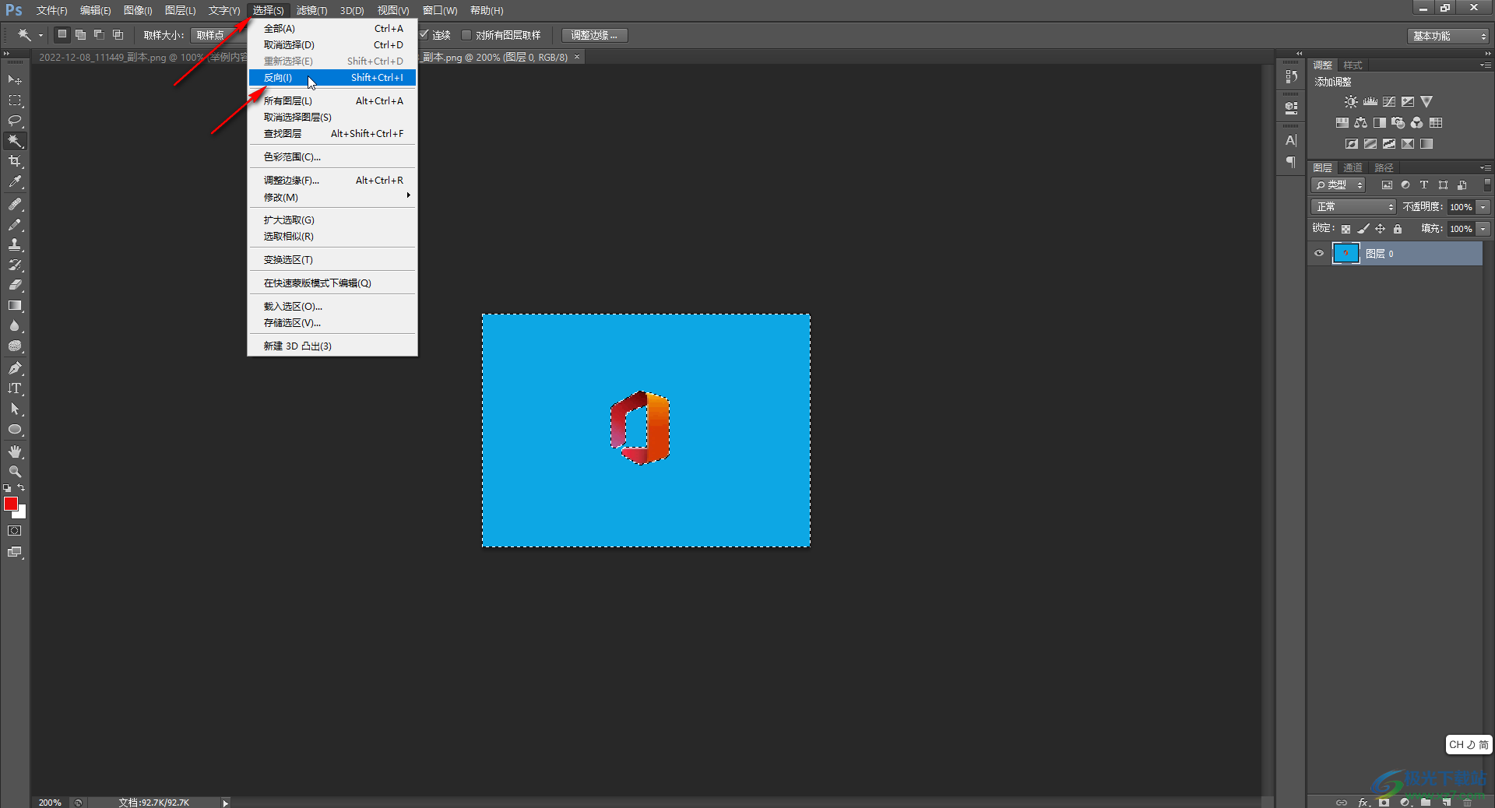The width and height of the screenshot is (1495, 808).
Task: Open opacity 100% dropdown arrow
Action: click(x=1483, y=207)
